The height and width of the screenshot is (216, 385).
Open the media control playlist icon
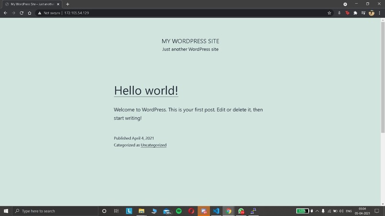pos(364,13)
